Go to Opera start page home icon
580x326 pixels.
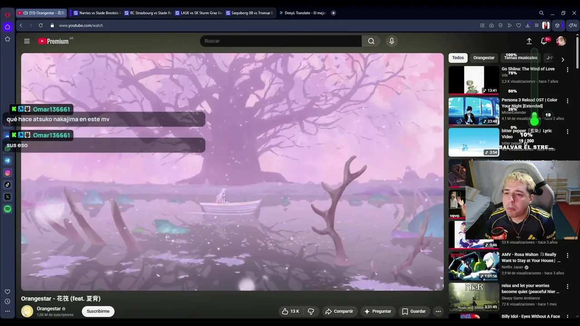click(x=7, y=27)
